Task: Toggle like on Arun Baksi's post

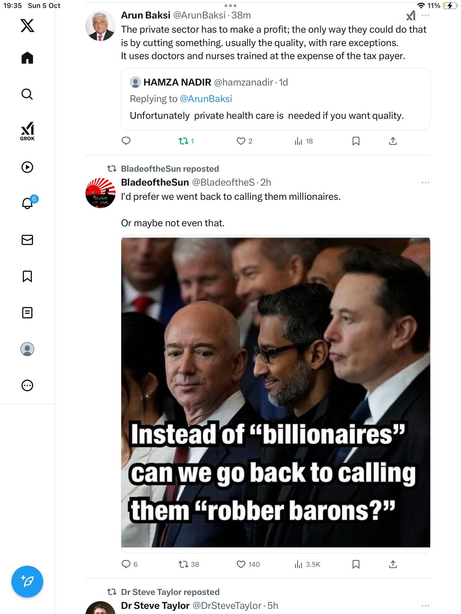Action: coord(241,141)
